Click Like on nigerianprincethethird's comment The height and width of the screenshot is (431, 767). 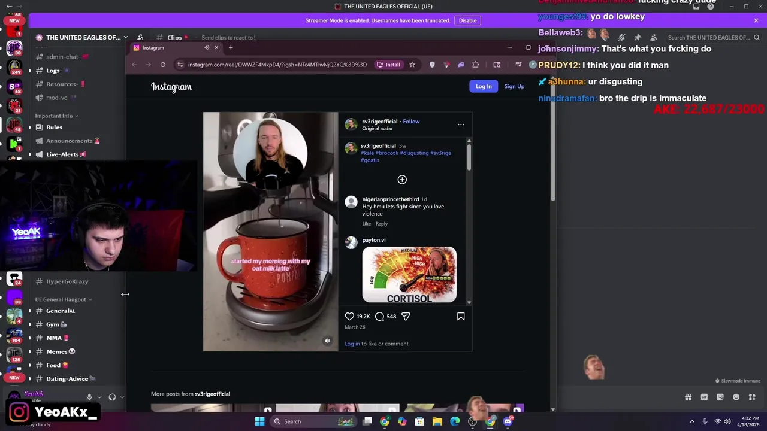point(366,224)
